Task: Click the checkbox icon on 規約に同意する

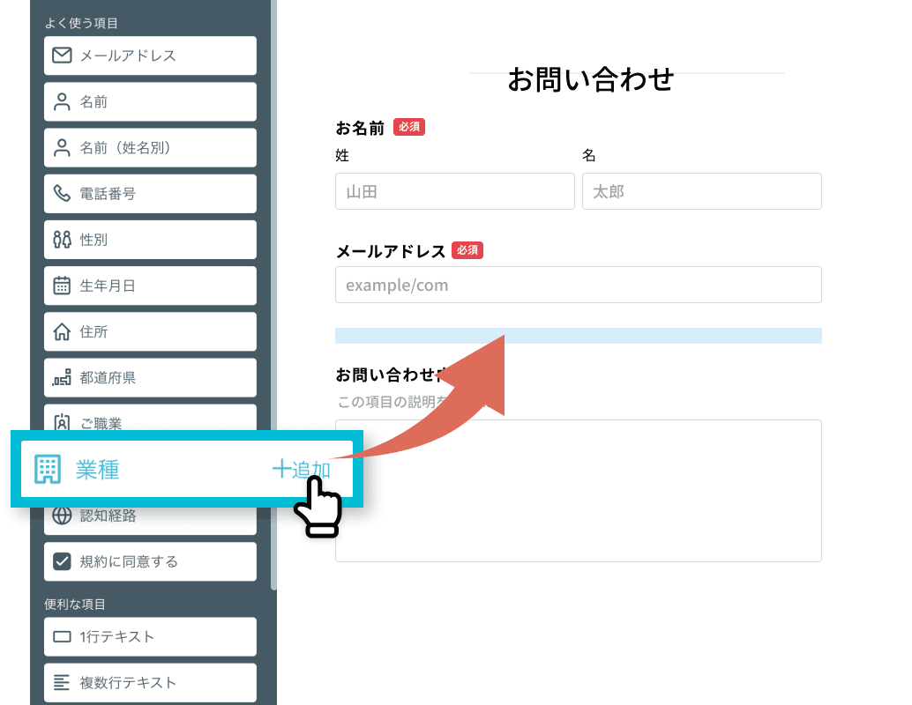Action: 62,561
